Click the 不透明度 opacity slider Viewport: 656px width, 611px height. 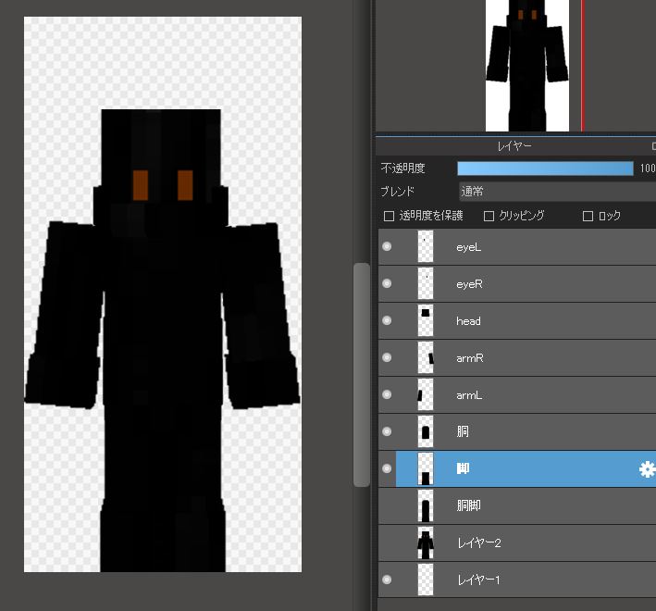tap(545, 168)
